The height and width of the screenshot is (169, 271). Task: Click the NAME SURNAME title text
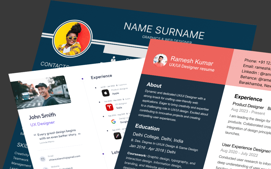[164, 30]
